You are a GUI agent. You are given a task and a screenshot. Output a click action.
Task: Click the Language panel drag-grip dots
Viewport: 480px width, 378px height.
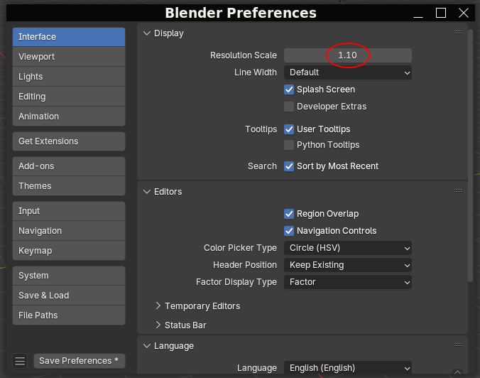point(458,345)
